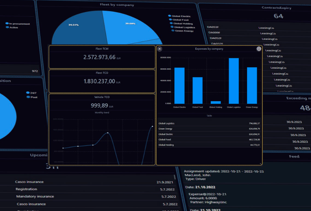Close the Expenses by company popup

[159, 49]
